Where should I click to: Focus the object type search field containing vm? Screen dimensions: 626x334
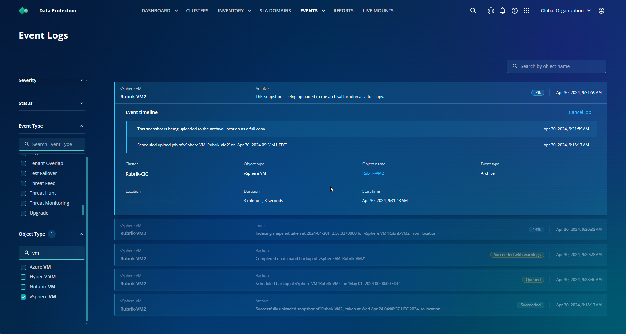(52, 253)
